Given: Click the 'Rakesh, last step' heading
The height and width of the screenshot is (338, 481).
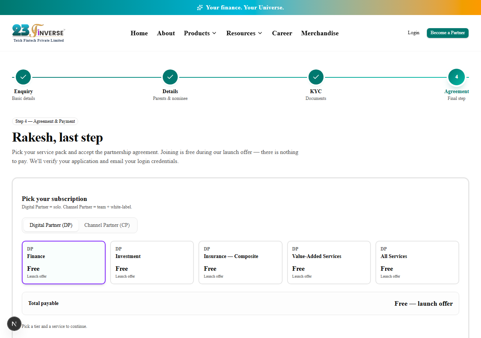Looking at the screenshot, I should pyautogui.click(x=57, y=137).
